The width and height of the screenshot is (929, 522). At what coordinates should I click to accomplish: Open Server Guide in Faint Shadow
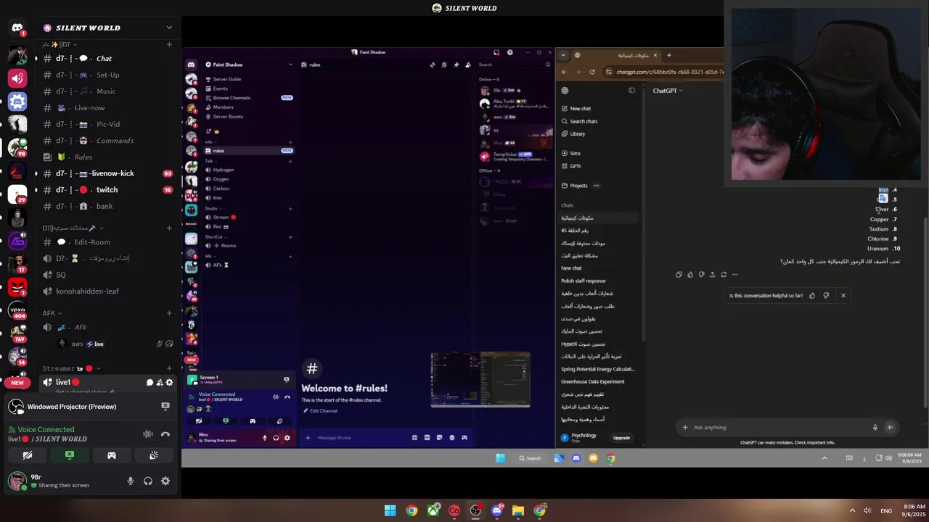tap(227, 79)
